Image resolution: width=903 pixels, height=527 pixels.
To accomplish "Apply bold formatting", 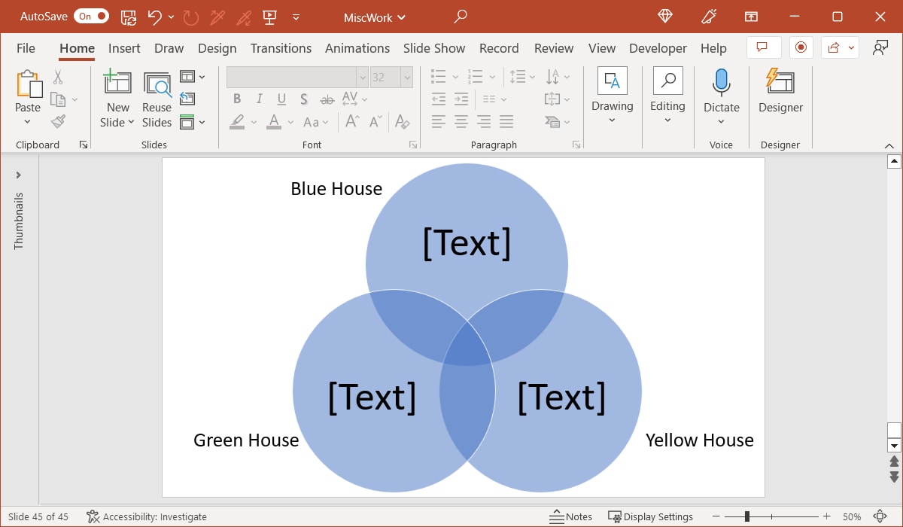I will (x=237, y=99).
